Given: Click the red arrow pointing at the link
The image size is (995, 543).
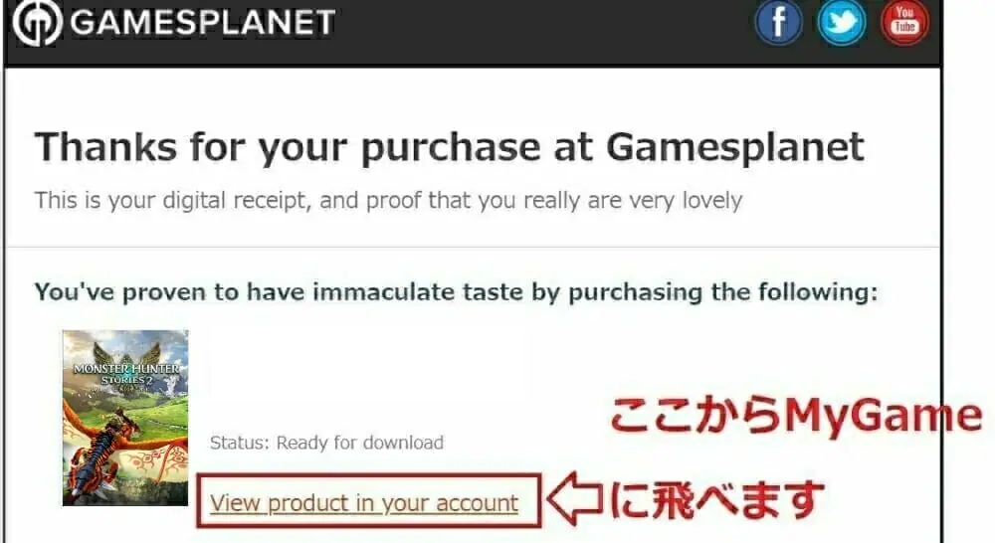Looking at the screenshot, I should (575, 498).
